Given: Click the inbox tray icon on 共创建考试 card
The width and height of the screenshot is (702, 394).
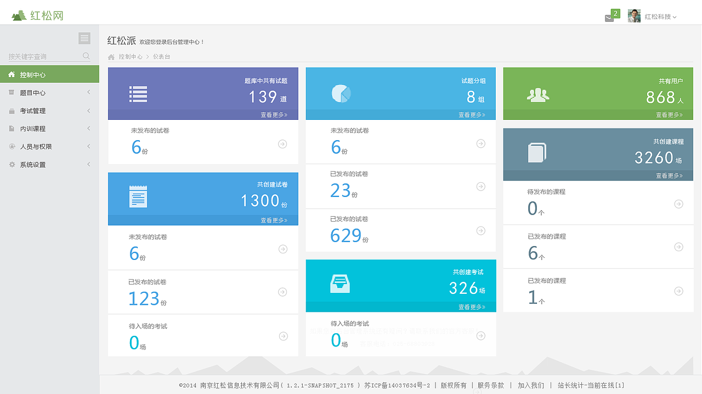Looking at the screenshot, I should coord(340,283).
